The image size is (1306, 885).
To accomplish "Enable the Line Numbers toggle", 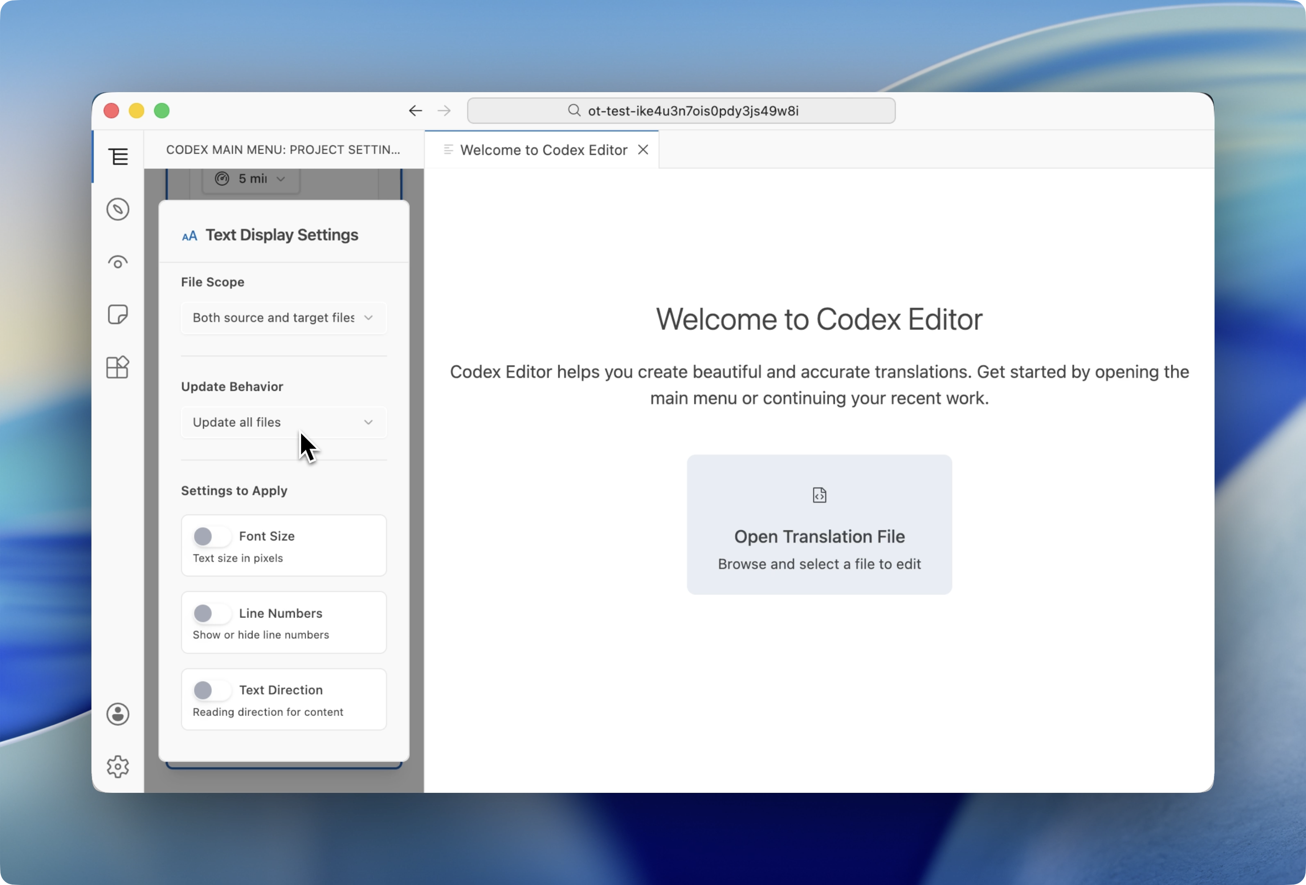I will click(x=211, y=613).
